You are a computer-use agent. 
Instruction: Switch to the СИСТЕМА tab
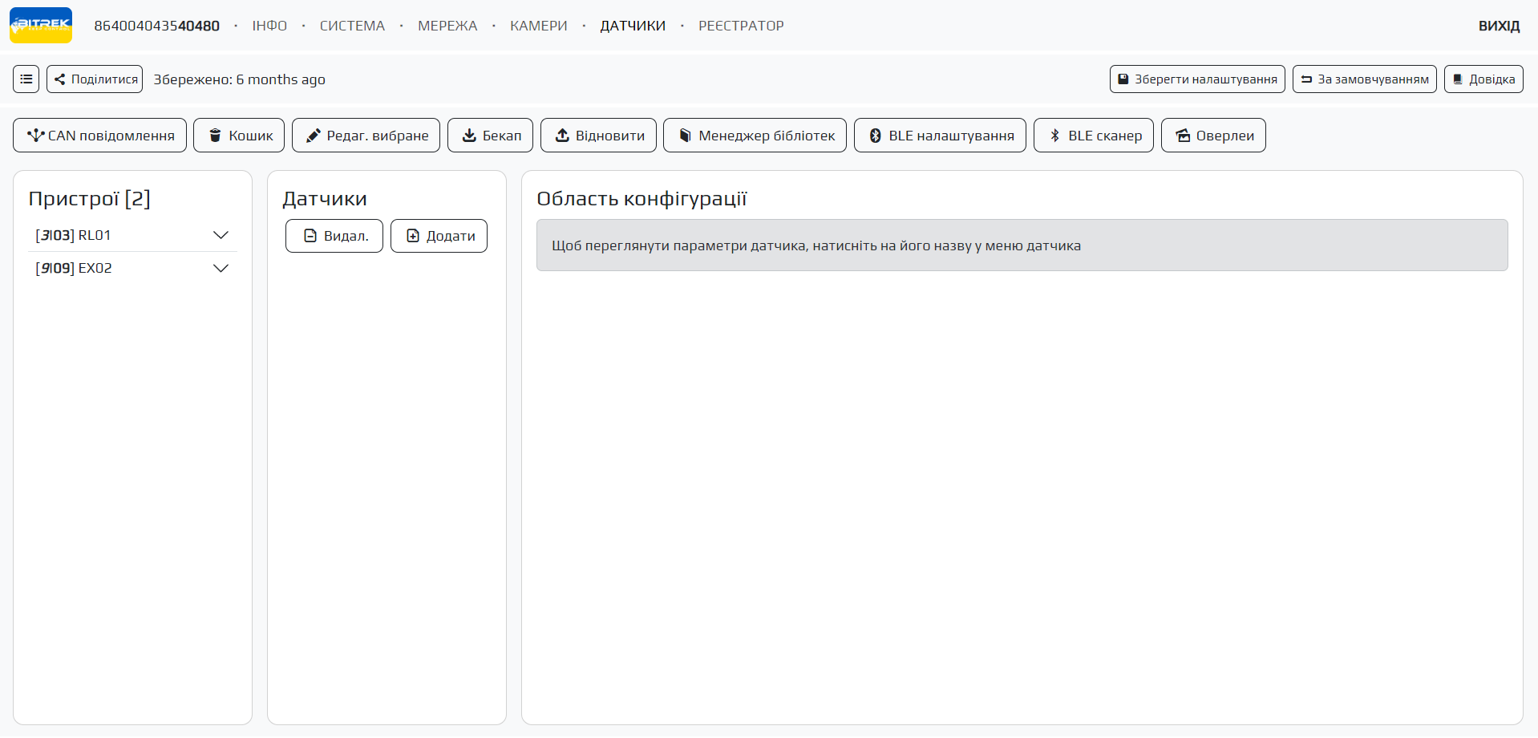click(352, 26)
